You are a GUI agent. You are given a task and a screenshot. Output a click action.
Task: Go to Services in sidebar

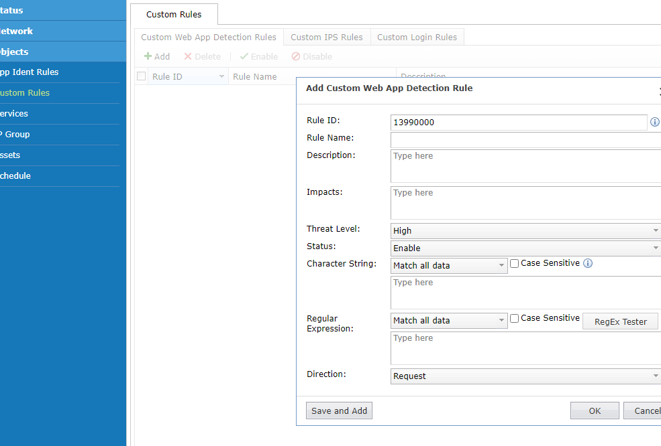click(60, 114)
